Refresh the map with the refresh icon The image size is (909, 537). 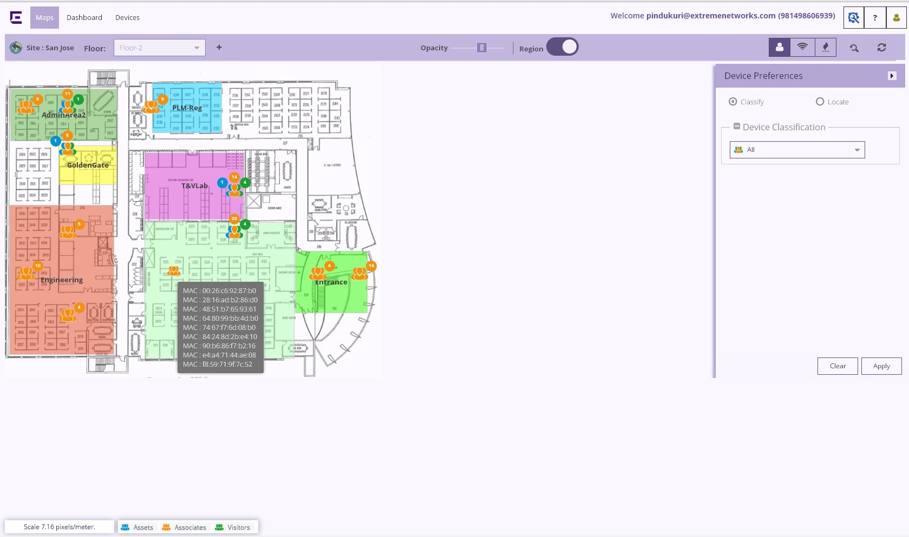point(881,48)
